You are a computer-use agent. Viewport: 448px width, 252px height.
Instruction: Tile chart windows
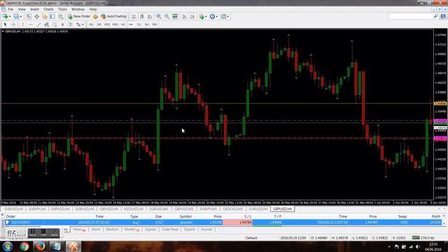tap(175, 17)
